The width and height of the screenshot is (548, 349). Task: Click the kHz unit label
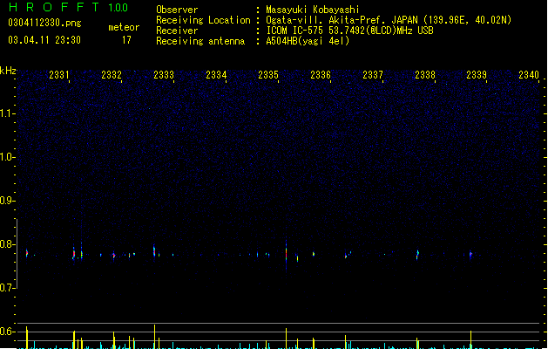[x=8, y=71]
